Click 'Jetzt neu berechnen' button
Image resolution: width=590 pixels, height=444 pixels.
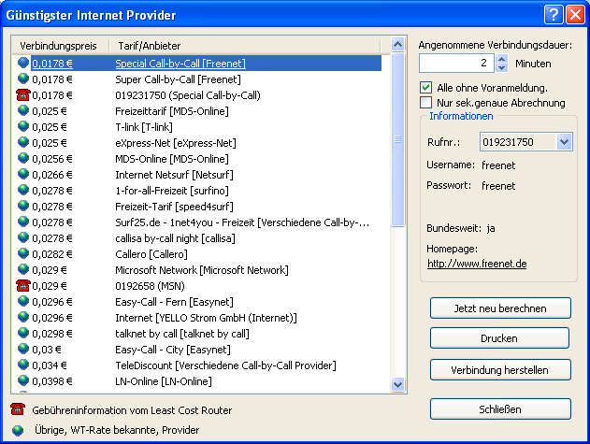pos(500,308)
